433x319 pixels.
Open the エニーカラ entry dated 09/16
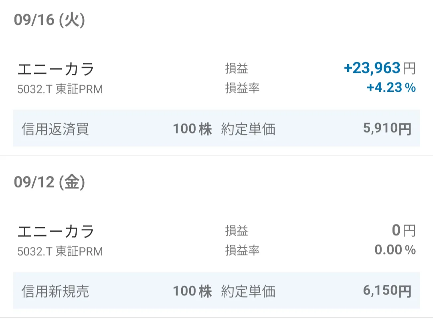click(x=56, y=69)
